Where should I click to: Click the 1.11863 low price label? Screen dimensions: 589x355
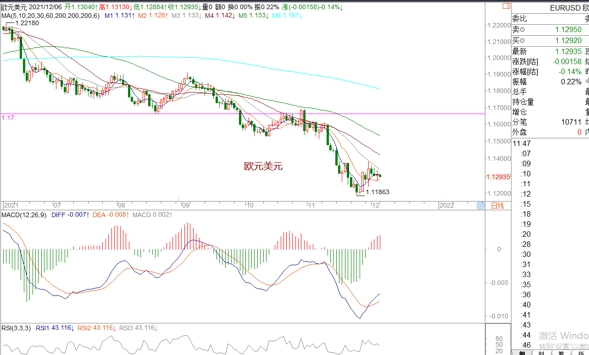point(378,192)
